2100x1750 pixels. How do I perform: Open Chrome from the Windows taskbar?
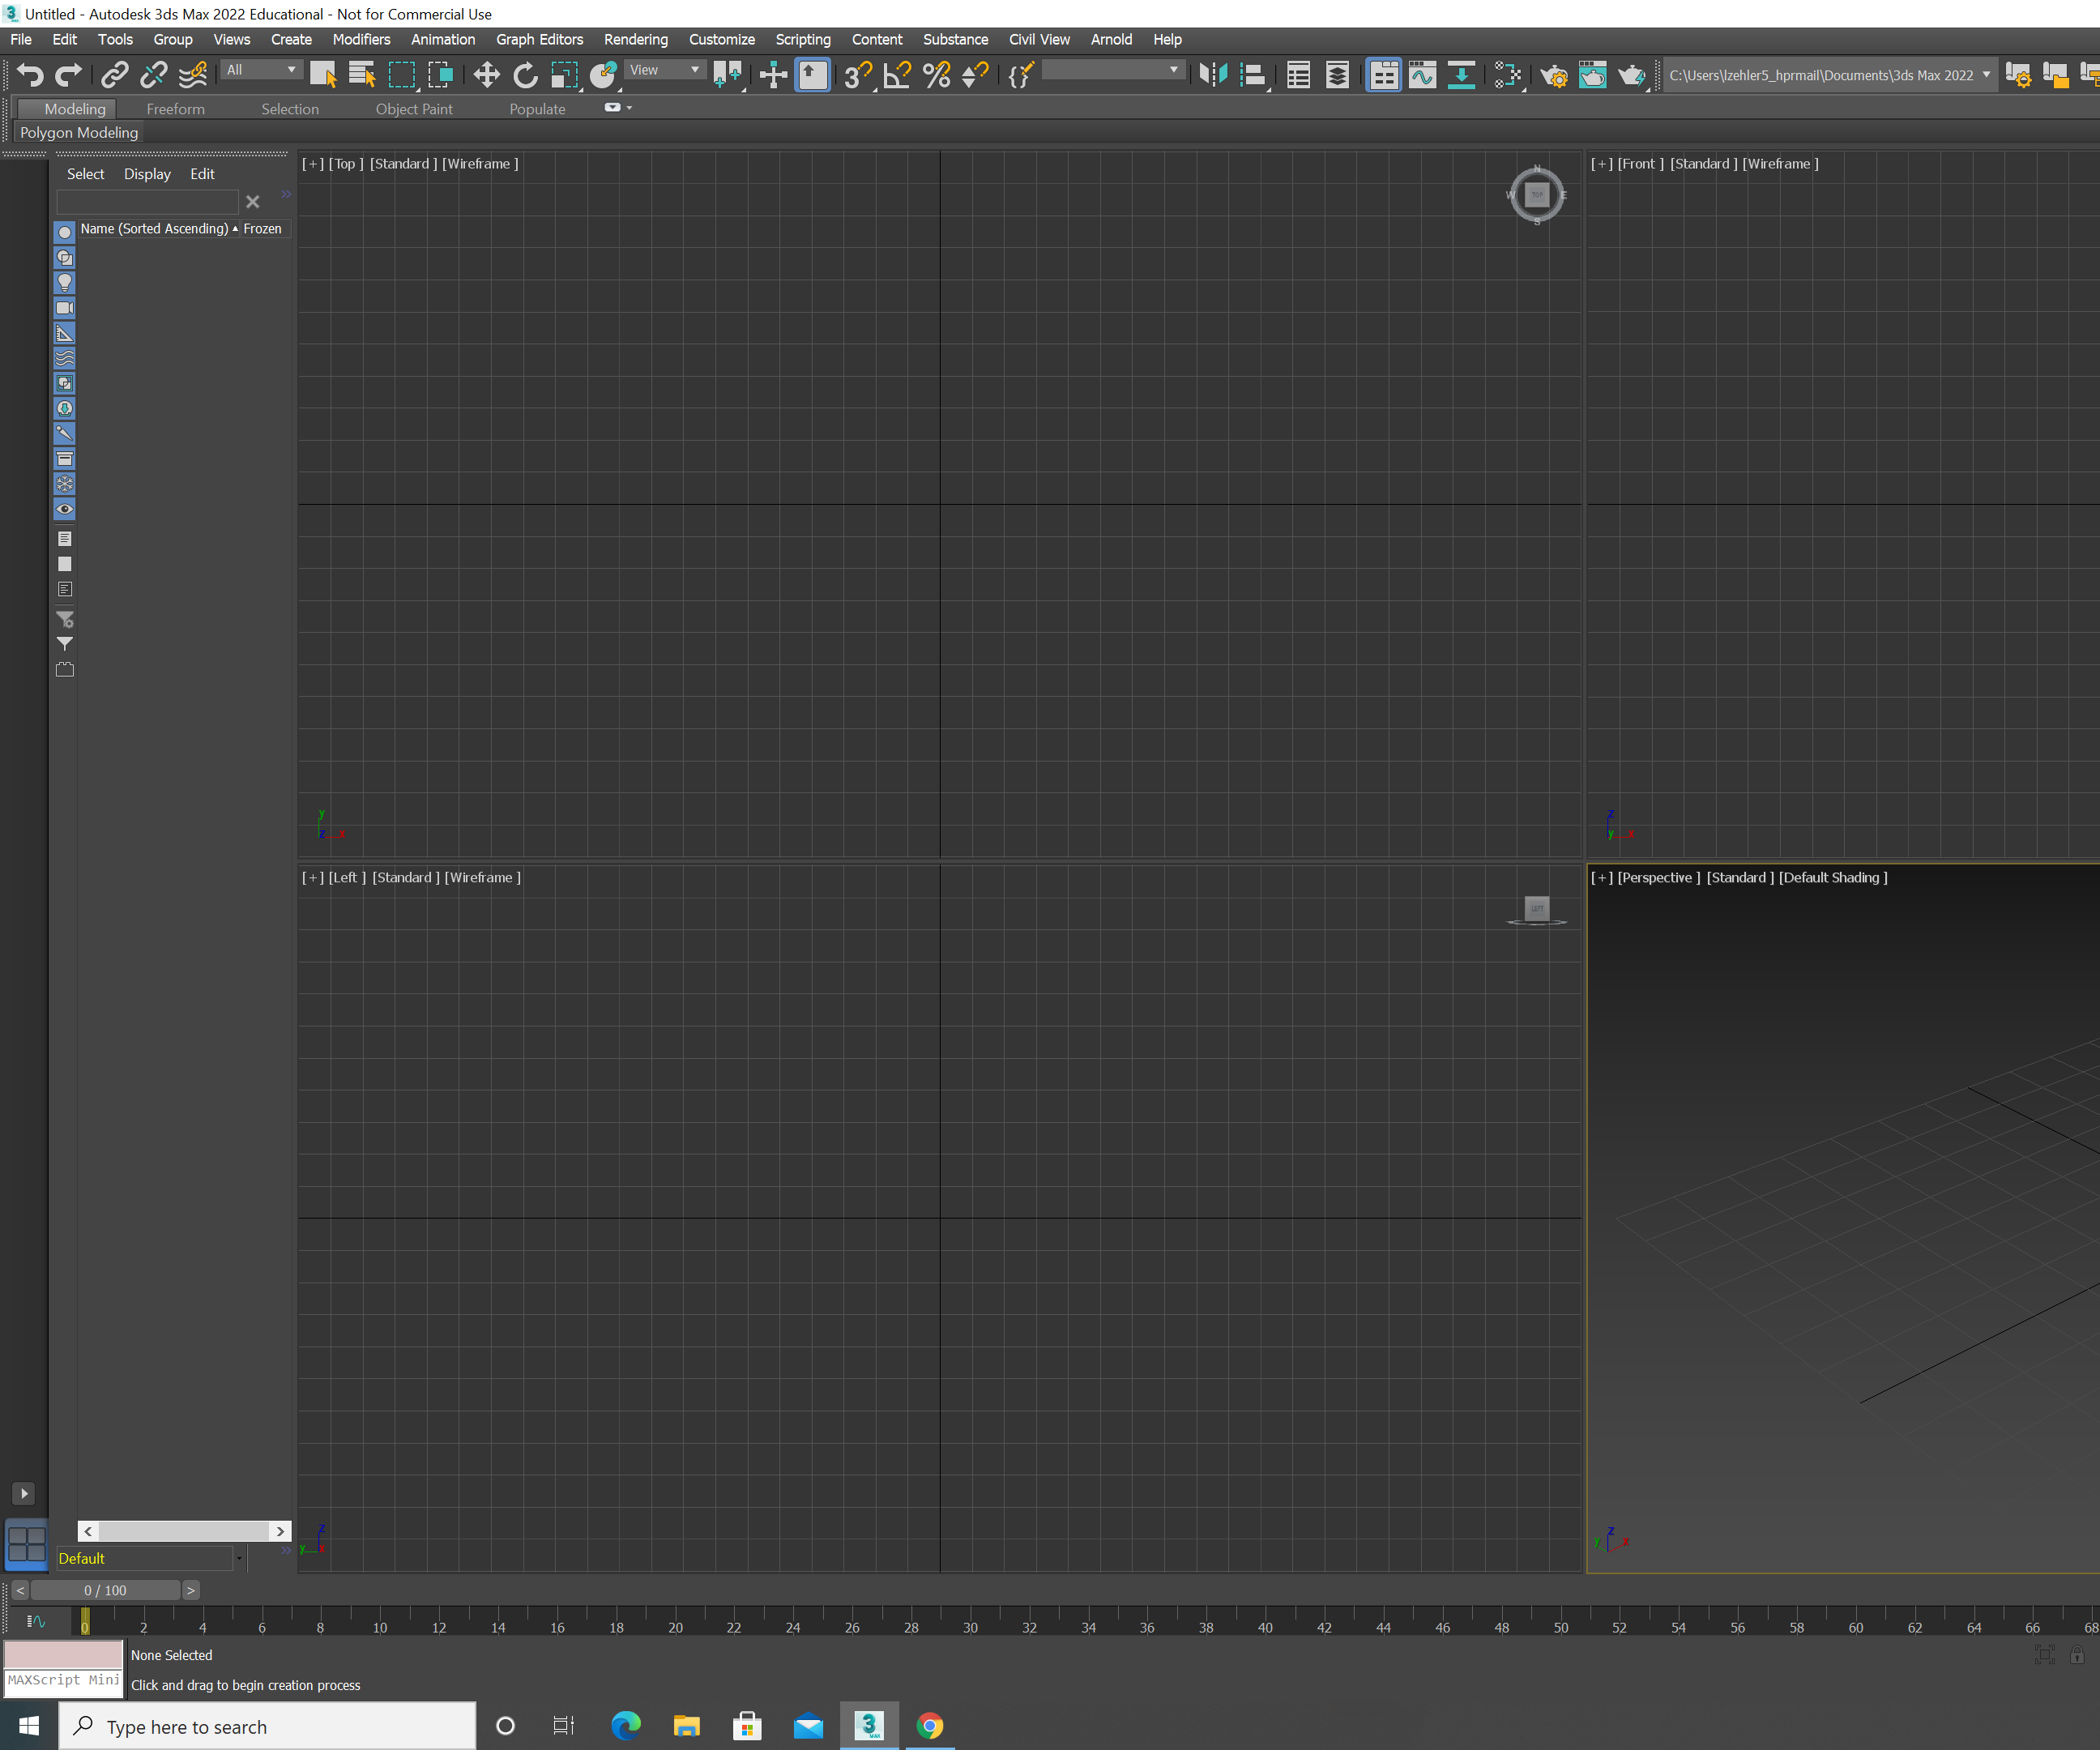click(929, 1726)
